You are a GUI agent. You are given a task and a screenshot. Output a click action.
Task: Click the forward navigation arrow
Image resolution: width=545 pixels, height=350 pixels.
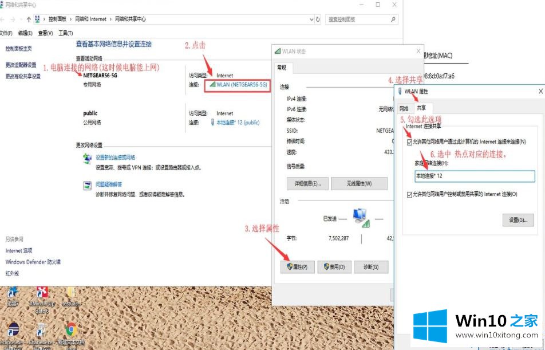[13, 19]
